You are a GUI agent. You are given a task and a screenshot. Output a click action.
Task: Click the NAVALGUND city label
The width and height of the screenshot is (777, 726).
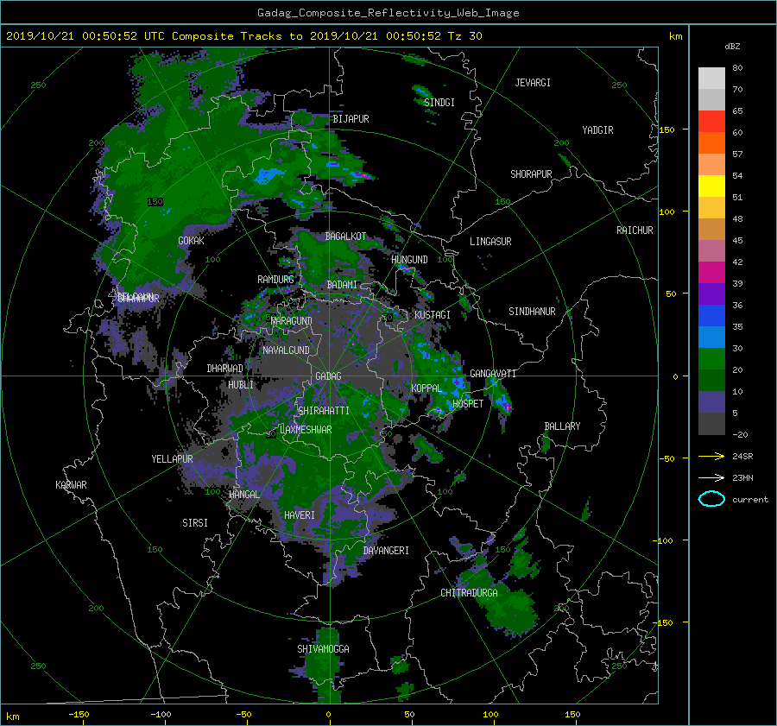click(x=286, y=350)
